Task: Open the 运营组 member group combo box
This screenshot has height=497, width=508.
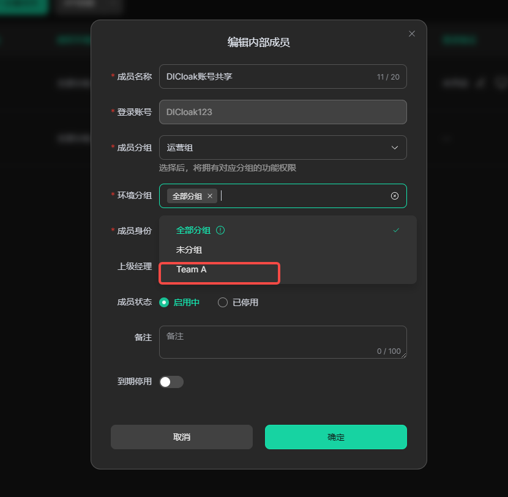Action: coord(283,148)
